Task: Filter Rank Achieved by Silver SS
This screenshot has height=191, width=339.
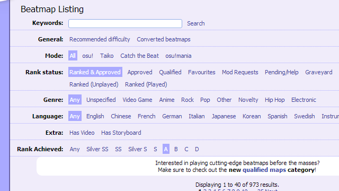Action: pos(97,149)
